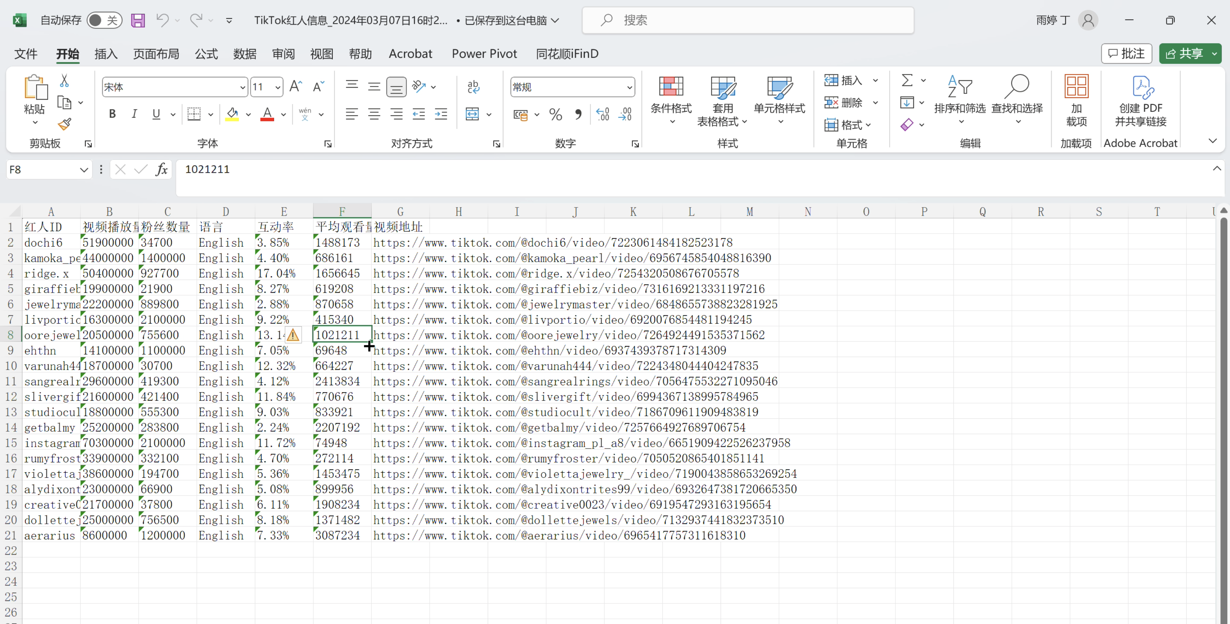This screenshot has height=624, width=1230.
Task: Expand the 排序和筛选 sort and filter menu
Action: 960,100
